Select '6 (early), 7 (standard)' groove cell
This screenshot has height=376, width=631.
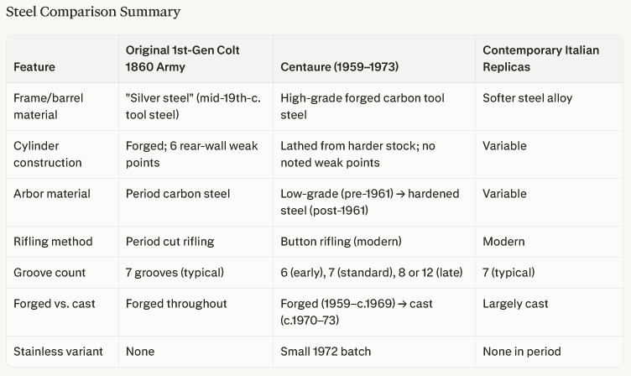[372, 273]
